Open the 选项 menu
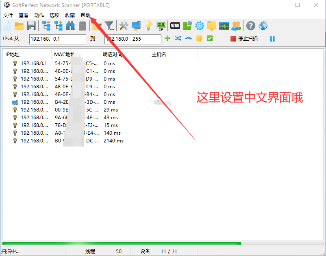The image size is (326, 256). 54,15
